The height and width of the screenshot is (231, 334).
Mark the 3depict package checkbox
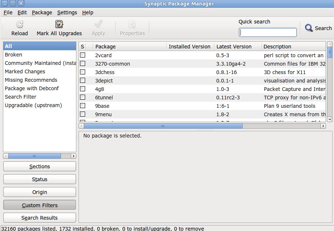point(83,80)
